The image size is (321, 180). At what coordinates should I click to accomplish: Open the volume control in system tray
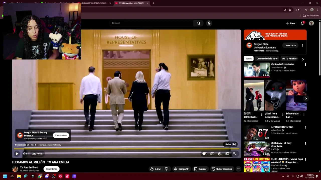301,176
